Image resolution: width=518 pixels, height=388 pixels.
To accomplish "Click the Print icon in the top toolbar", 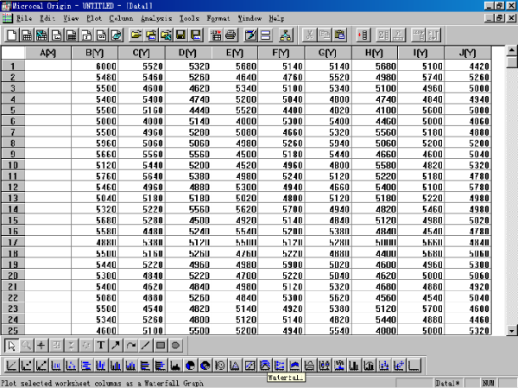I will click(231, 35).
